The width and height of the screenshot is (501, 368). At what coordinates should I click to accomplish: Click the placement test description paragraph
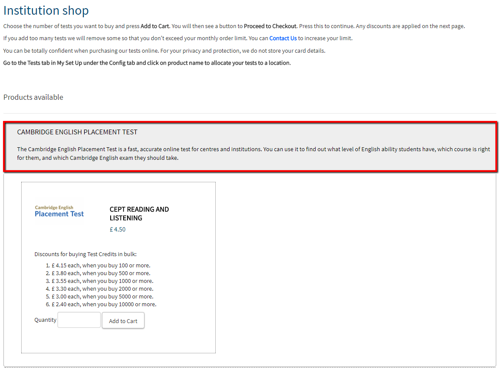click(253, 153)
